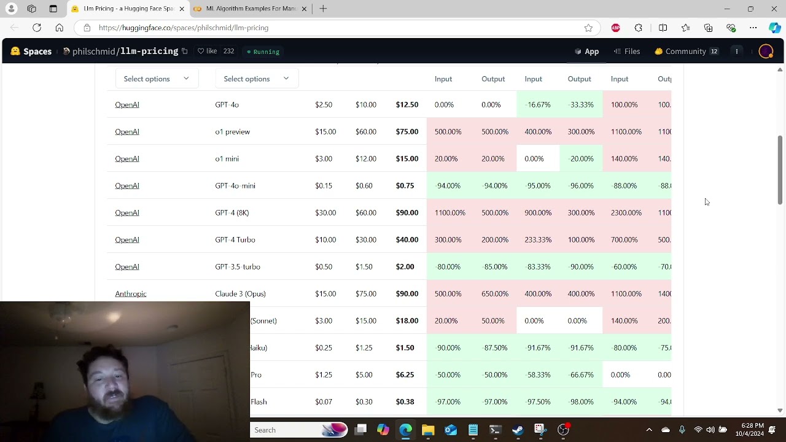Viewport: 786px width, 442px height.
Task: Open the browser extensions puzzle icon
Action: click(x=639, y=28)
